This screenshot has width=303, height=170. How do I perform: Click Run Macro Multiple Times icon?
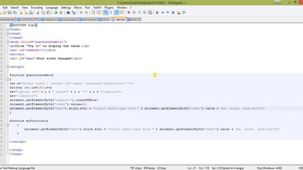[x=145, y=13]
